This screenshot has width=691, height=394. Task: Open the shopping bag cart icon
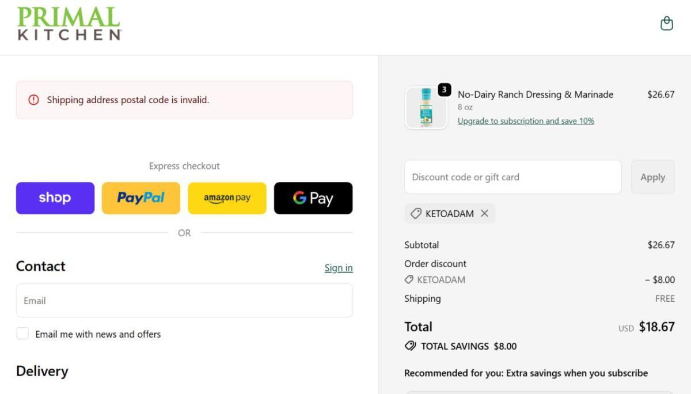pyautogui.click(x=666, y=24)
